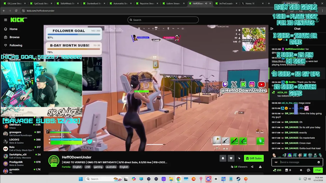Open the Windows Start menu
Image resolution: width=326 pixels, height=183 pixels.
click(81, 179)
